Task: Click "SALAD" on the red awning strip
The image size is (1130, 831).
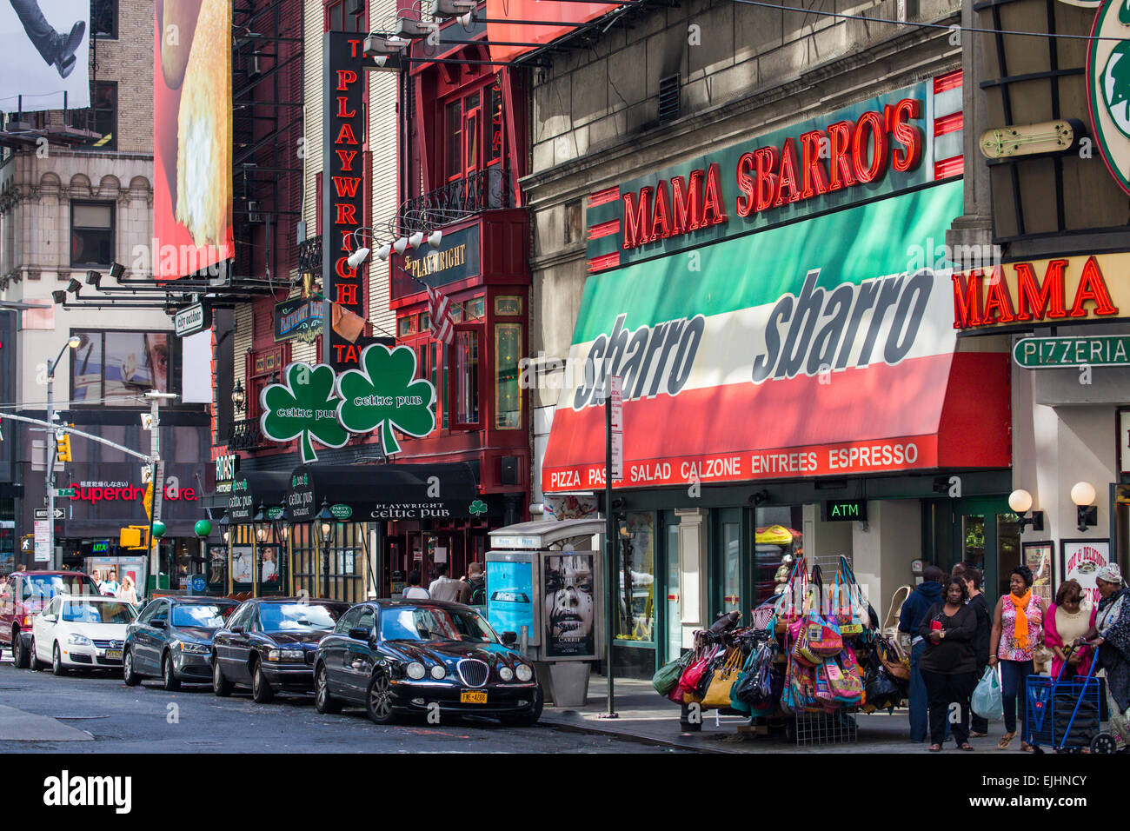Action: coord(650,472)
